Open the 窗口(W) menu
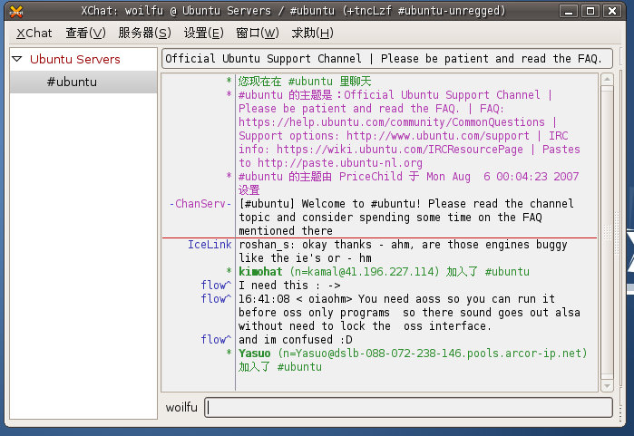 pyautogui.click(x=258, y=34)
